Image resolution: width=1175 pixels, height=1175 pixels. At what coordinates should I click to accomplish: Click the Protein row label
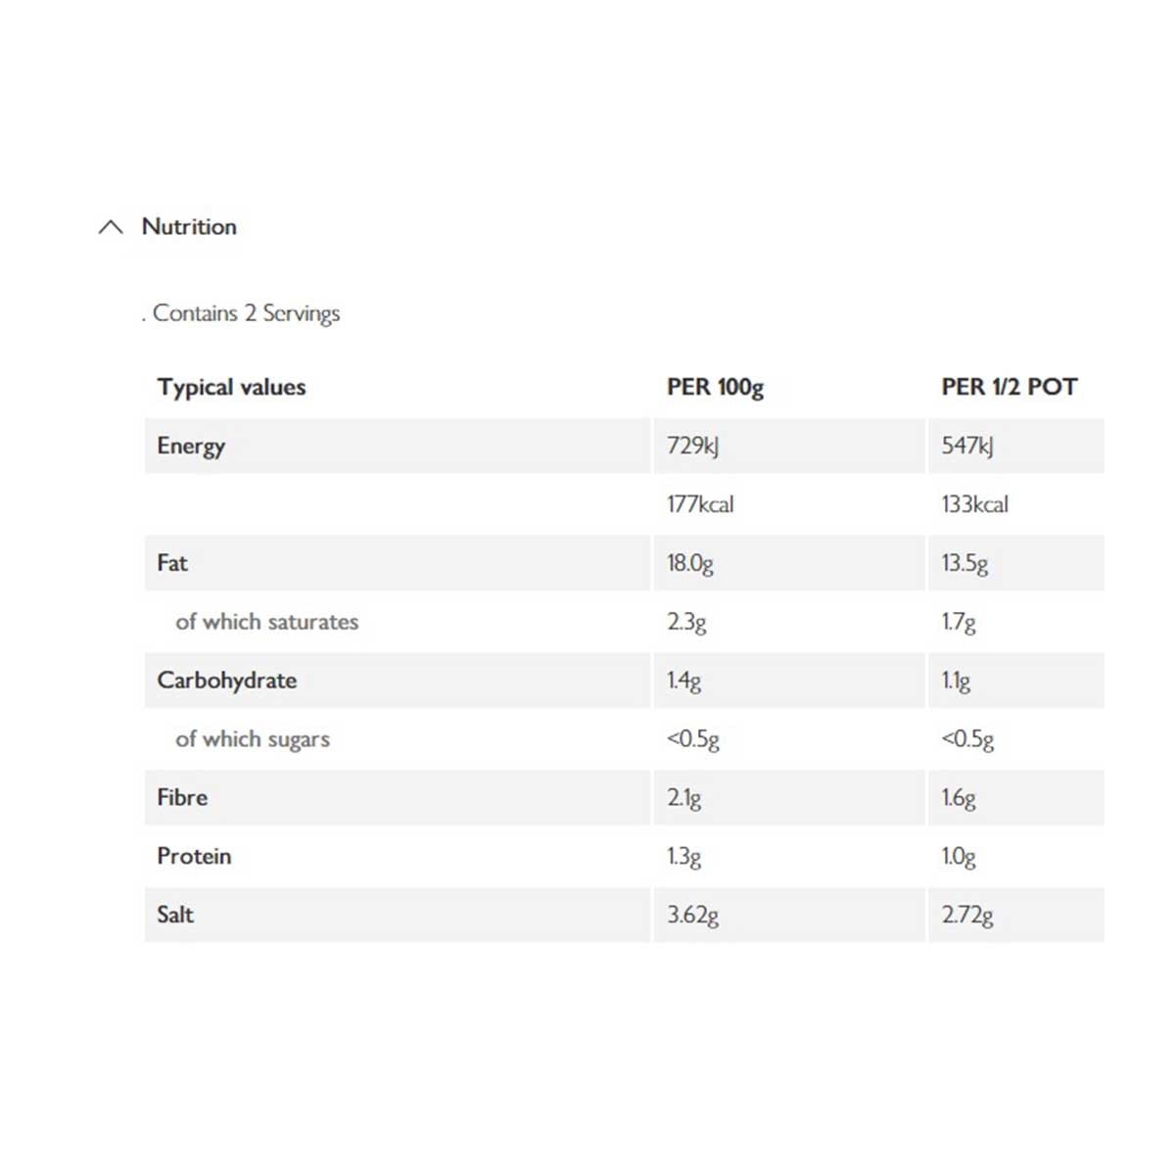pyautogui.click(x=194, y=856)
